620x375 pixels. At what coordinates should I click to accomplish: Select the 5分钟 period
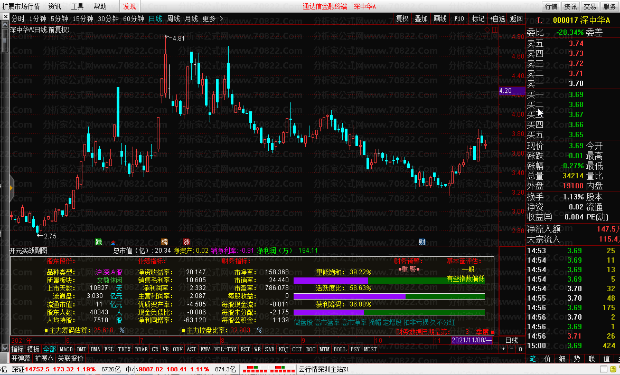click(59, 18)
